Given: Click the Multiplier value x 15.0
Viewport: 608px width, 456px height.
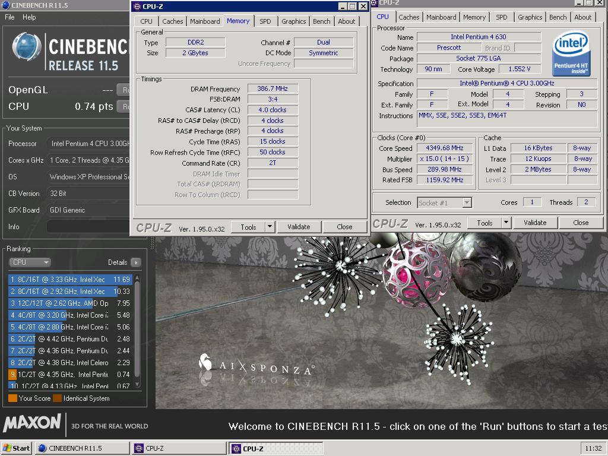Looking at the screenshot, I should [444, 159].
